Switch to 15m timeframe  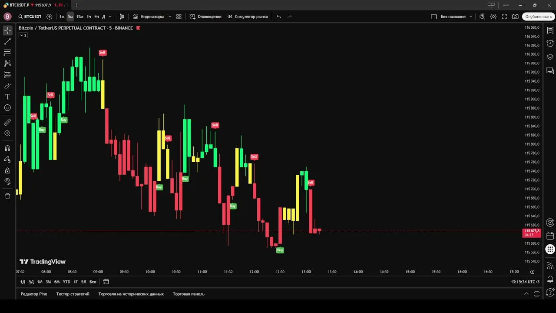tap(79, 17)
